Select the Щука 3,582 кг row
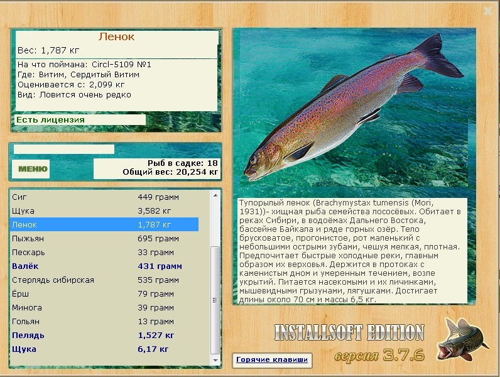 pyautogui.click(x=106, y=211)
